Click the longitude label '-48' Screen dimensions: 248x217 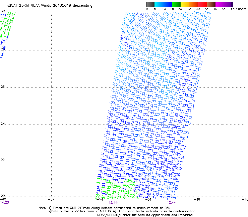point(197,199)
